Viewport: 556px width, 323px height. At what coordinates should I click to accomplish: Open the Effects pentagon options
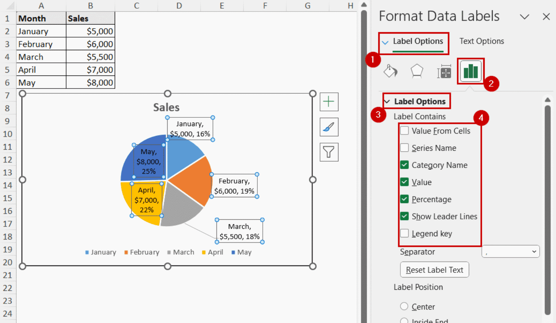tap(417, 71)
